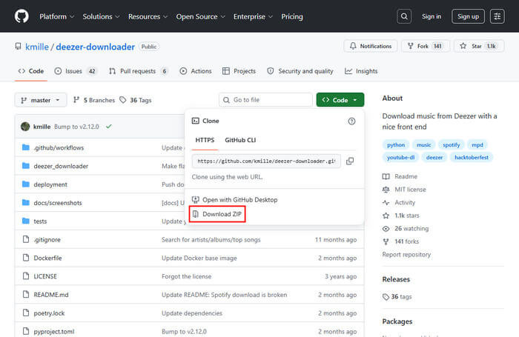Expand the Solutions menu
This screenshot has height=337, width=519.
pos(101,16)
